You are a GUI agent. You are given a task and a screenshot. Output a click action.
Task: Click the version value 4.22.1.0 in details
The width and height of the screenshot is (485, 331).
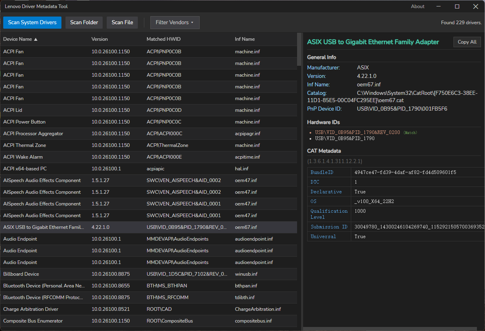367,76
